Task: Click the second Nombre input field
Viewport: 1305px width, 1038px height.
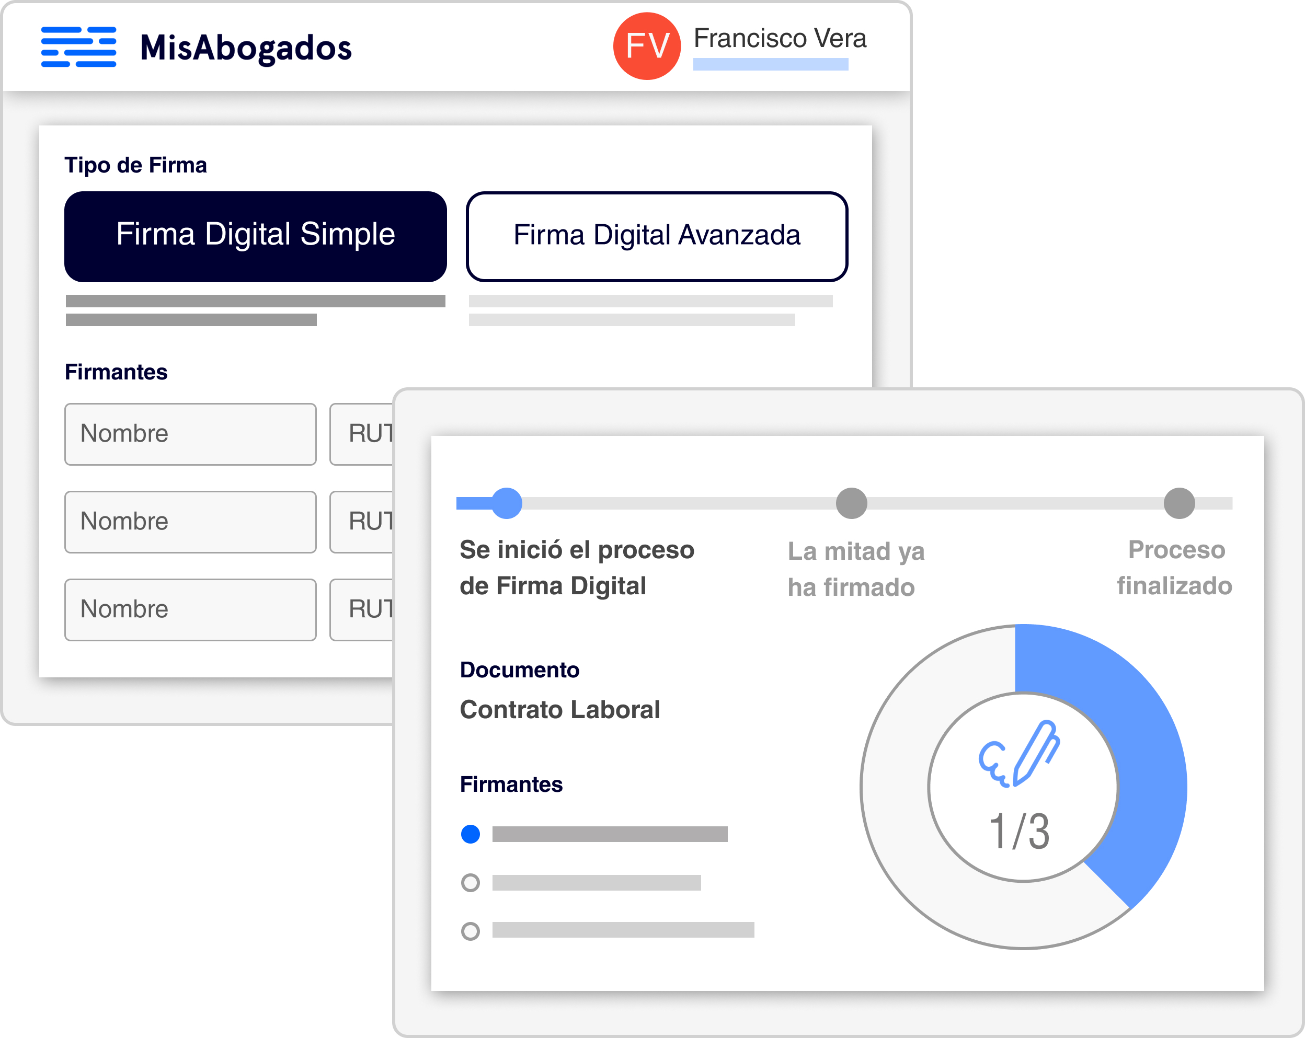Action: [x=190, y=522]
